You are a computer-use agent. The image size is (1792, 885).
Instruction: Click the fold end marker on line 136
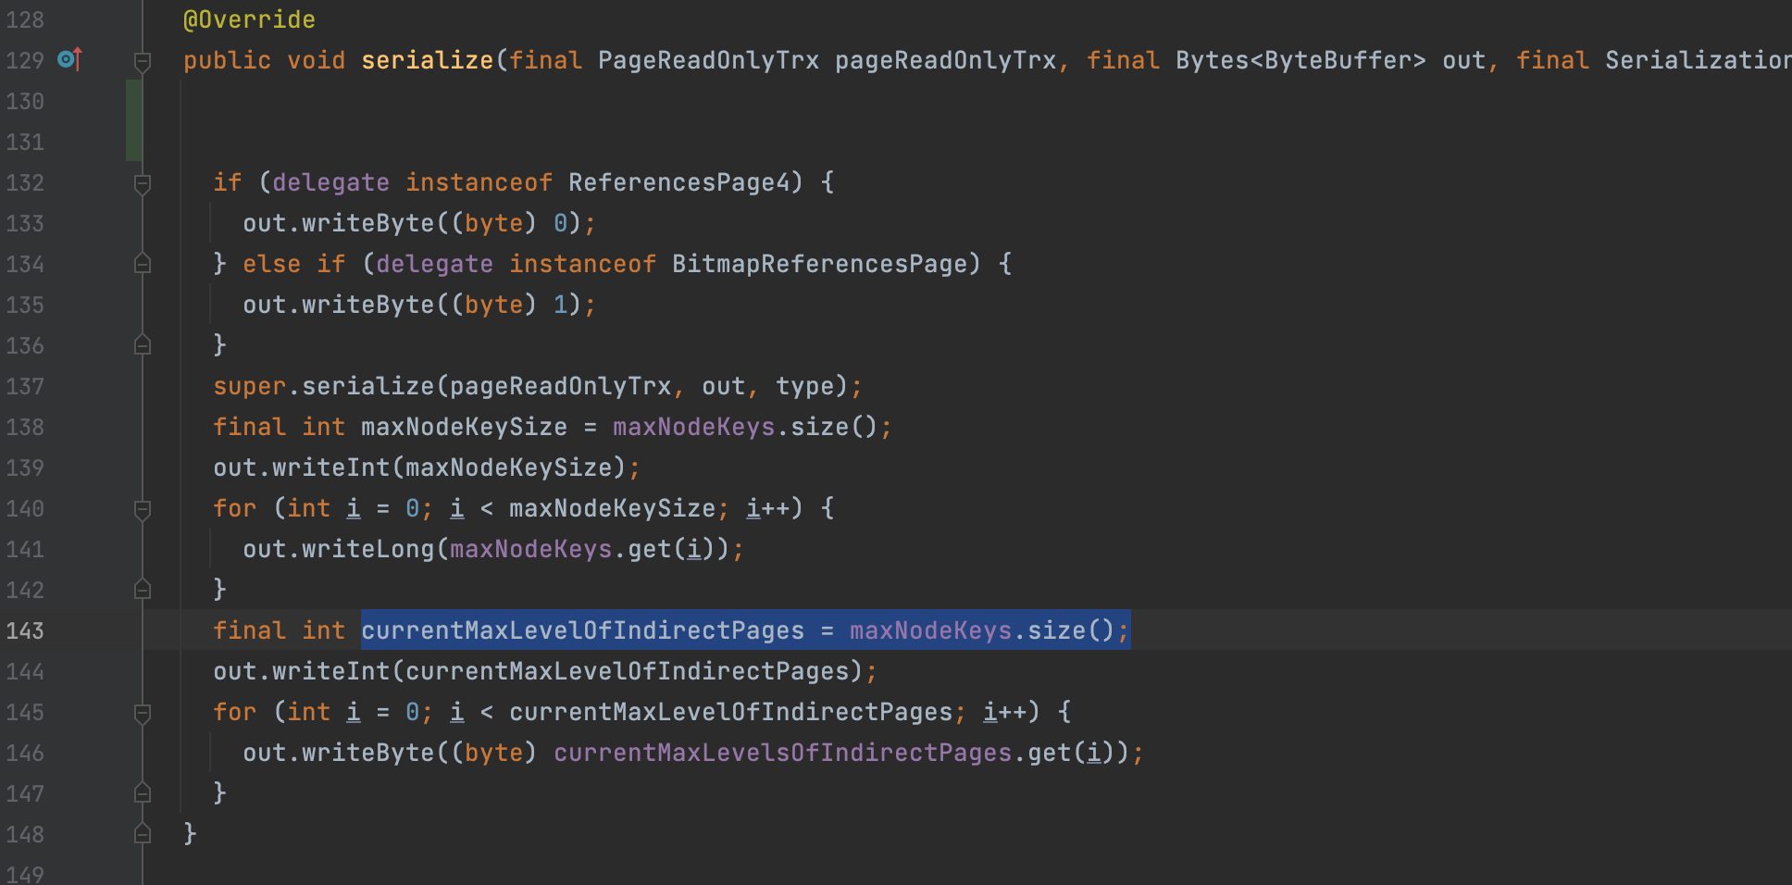point(143,345)
